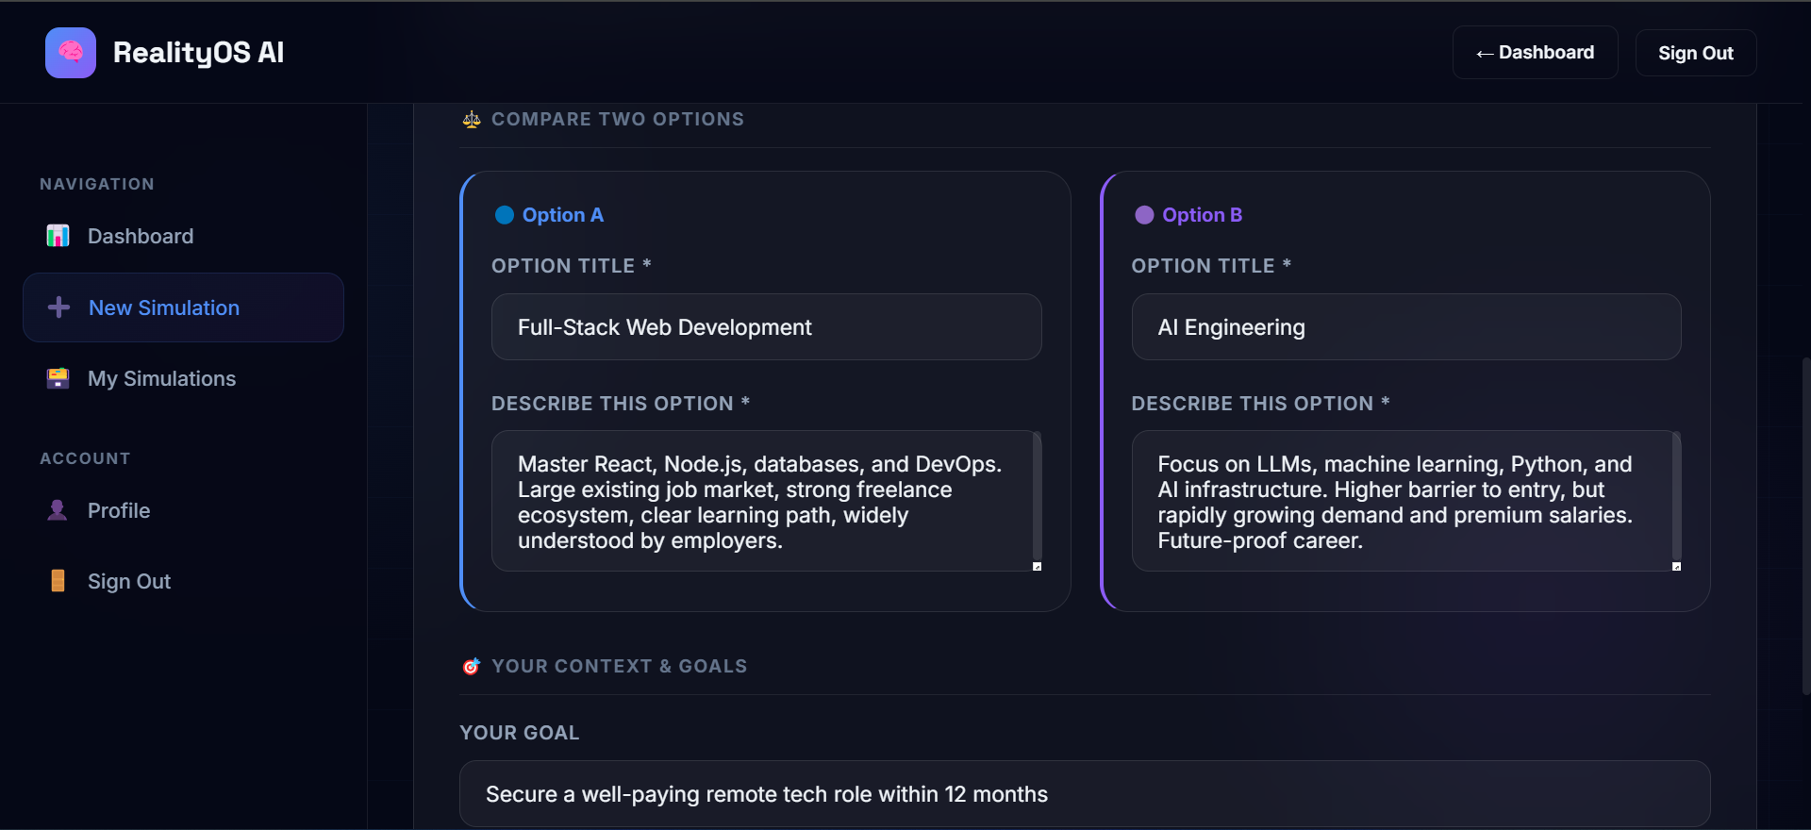This screenshot has width=1811, height=830.
Task: Click the RealityOS AI brain logo icon
Action: (71, 53)
